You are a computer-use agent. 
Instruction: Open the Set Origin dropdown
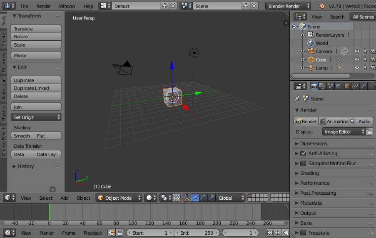(x=36, y=117)
